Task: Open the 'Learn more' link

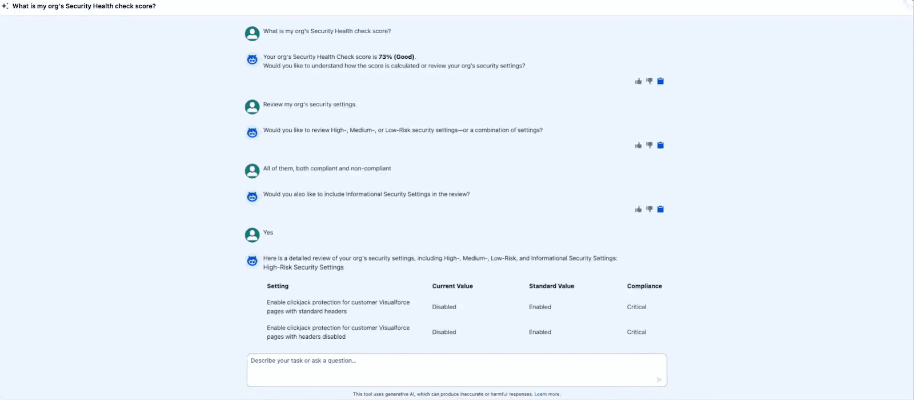Action: (x=547, y=394)
